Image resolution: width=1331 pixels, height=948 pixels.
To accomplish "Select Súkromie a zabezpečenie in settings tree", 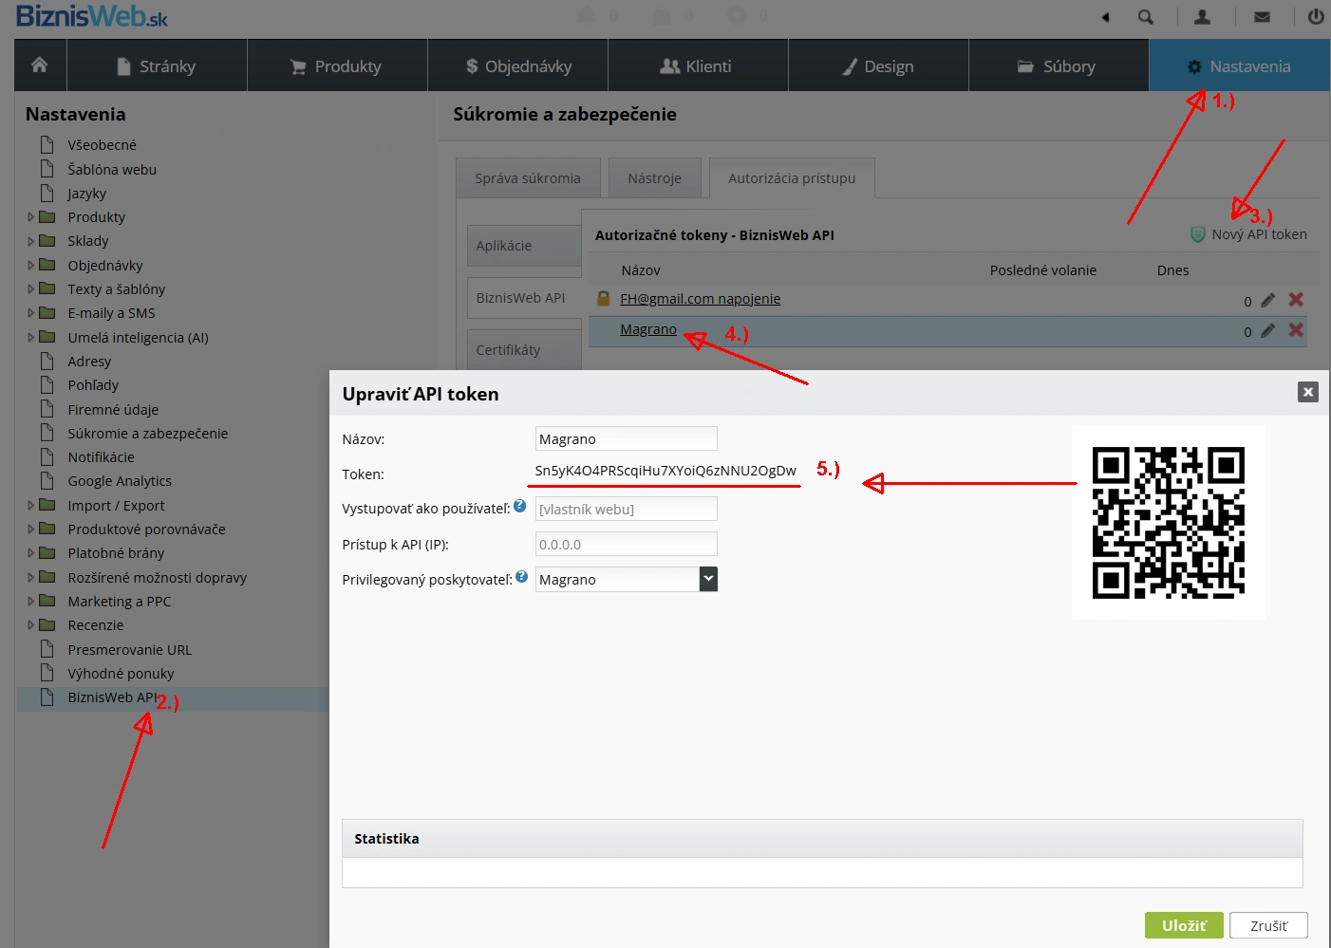I will [x=148, y=434].
